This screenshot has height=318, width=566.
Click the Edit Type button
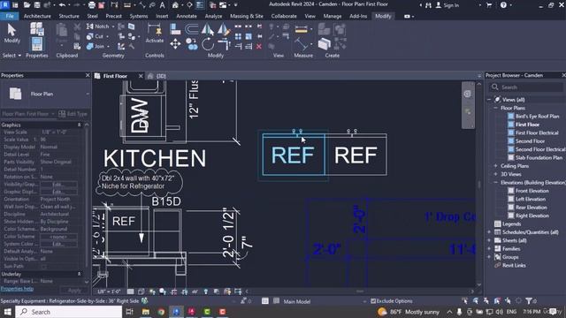pyautogui.click(x=73, y=114)
